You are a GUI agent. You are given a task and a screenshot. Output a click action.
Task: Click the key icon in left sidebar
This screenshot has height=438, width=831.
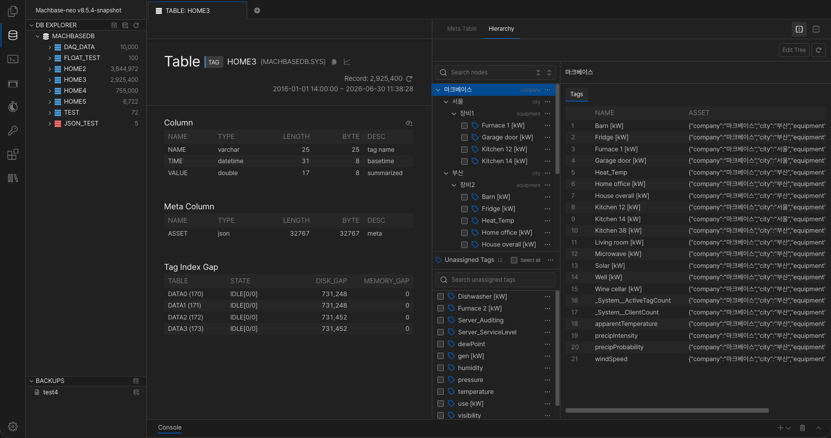(x=13, y=130)
